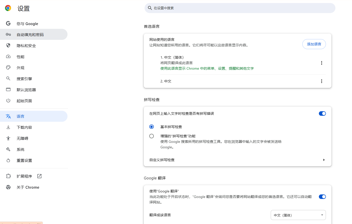This screenshot has width=352, height=224.
Task: Click the 首选语言 heading
Action: tap(152, 26)
